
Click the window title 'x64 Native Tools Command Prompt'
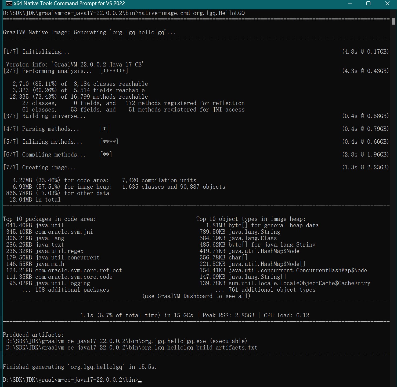pos(69,3)
